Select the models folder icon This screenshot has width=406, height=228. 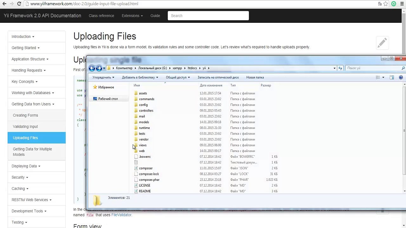pos(136,122)
